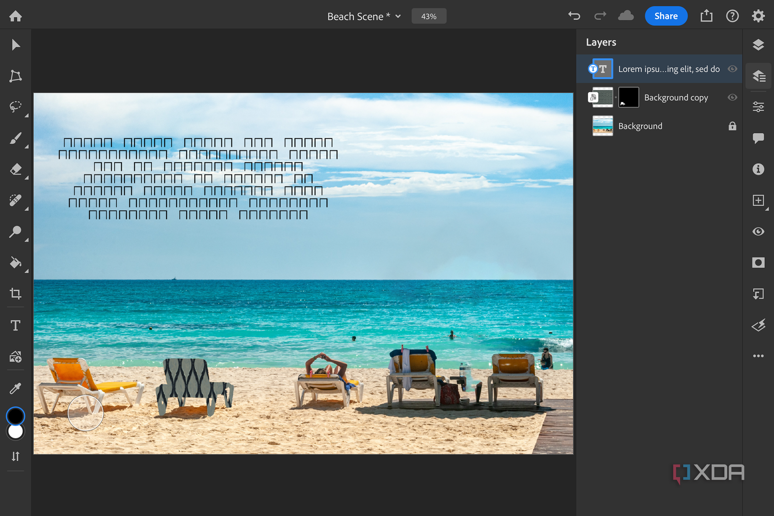
Task: Hide the Lorem ipsum text layer
Action: coord(732,68)
